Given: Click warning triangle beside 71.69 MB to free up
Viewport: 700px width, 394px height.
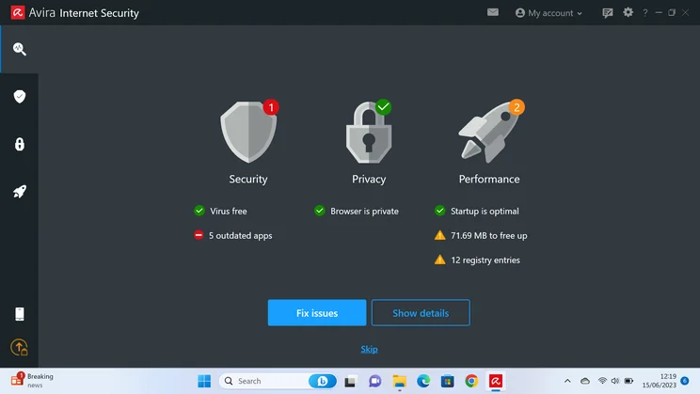Looking at the screenshot, I should click(439, 235).
